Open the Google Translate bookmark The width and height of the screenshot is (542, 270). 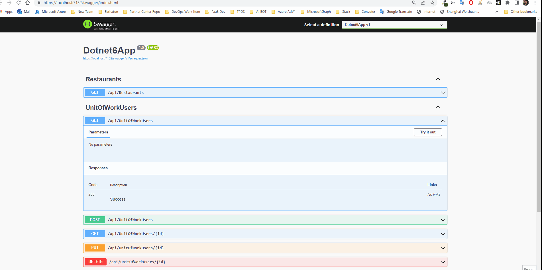coord(396,12)
